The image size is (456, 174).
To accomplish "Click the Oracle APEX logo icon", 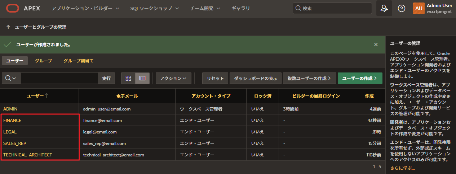I will point(13,8).
